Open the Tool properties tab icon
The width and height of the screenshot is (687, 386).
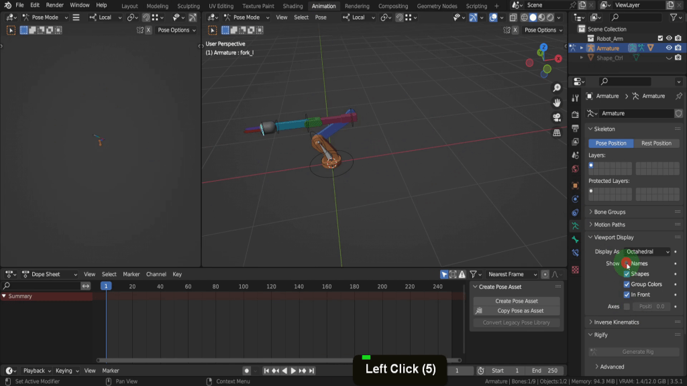575,97
